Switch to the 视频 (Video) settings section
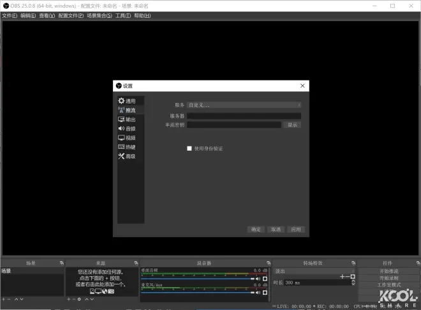The image size is (421, 310). pyautogui.click(x=131, y=138)
